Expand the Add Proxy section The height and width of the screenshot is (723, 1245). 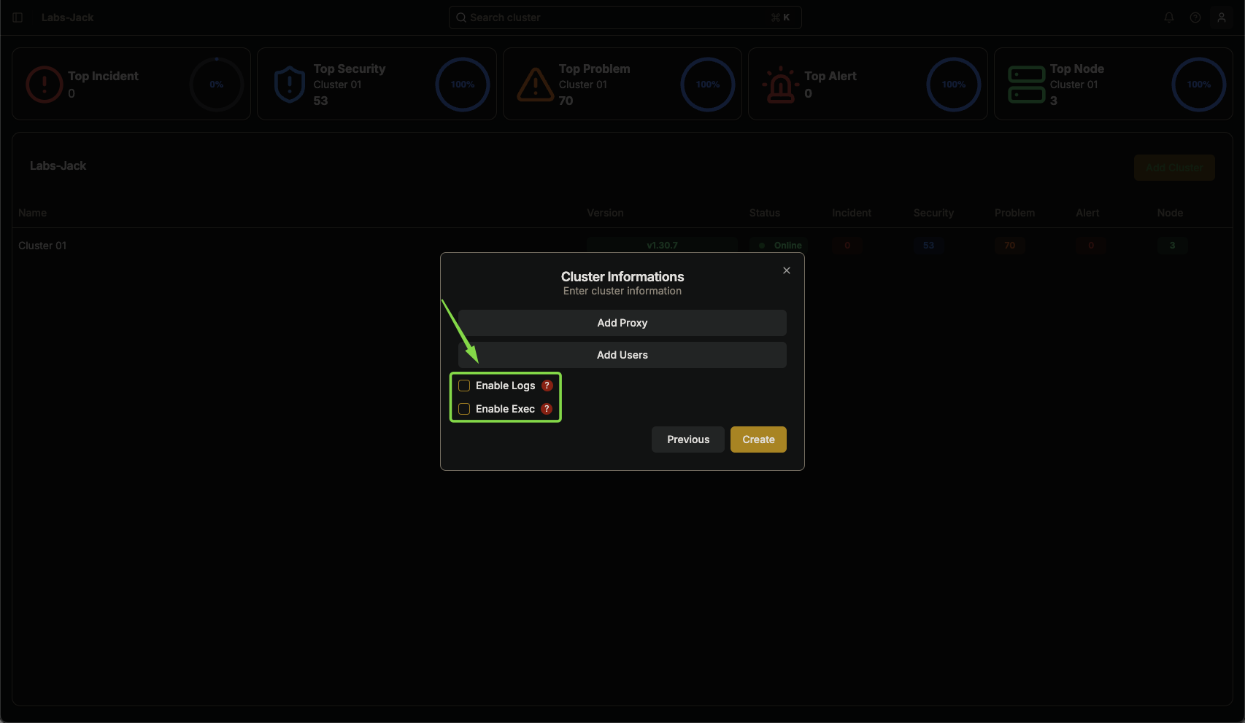[x=622, y=323]
